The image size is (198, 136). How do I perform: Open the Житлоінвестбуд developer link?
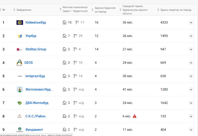click(39, 89)
